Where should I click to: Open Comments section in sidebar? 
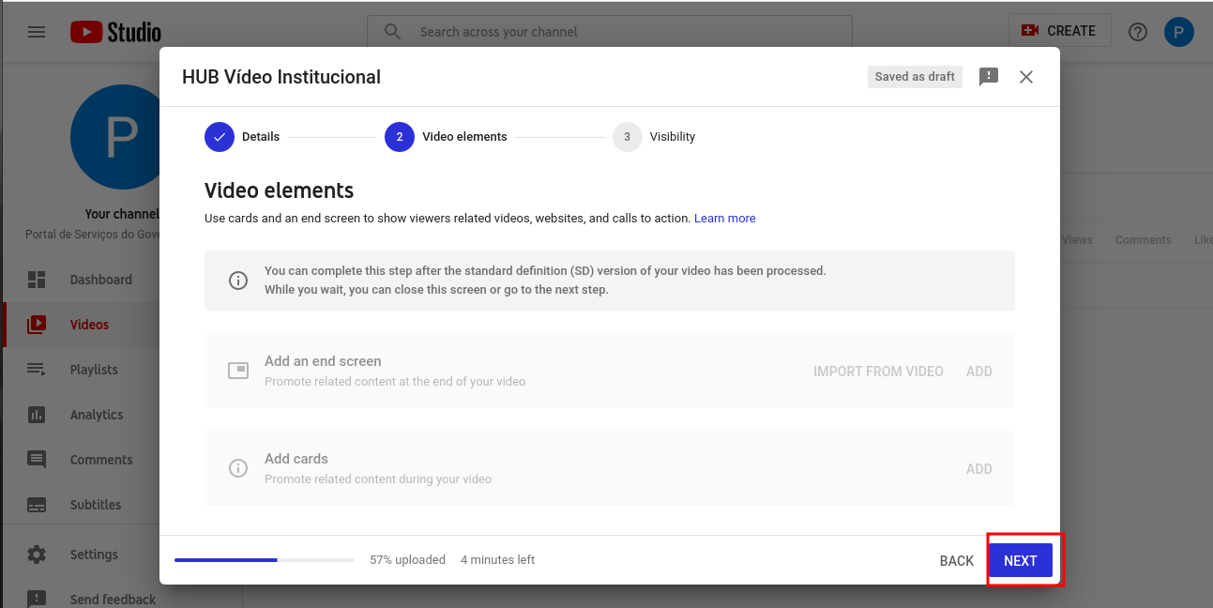click(100, 460)
